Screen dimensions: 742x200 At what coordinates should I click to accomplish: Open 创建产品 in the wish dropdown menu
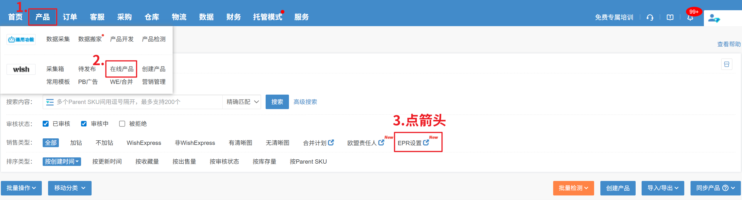click(154, 69)
